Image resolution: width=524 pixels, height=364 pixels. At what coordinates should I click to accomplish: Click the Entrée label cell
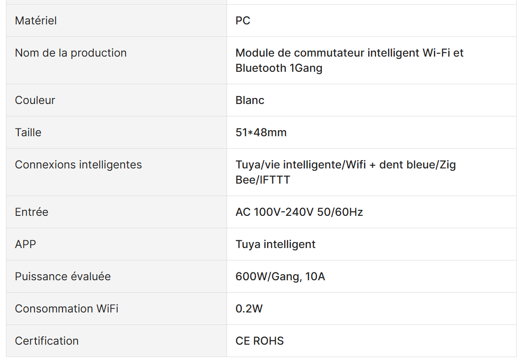pos(116,212)
